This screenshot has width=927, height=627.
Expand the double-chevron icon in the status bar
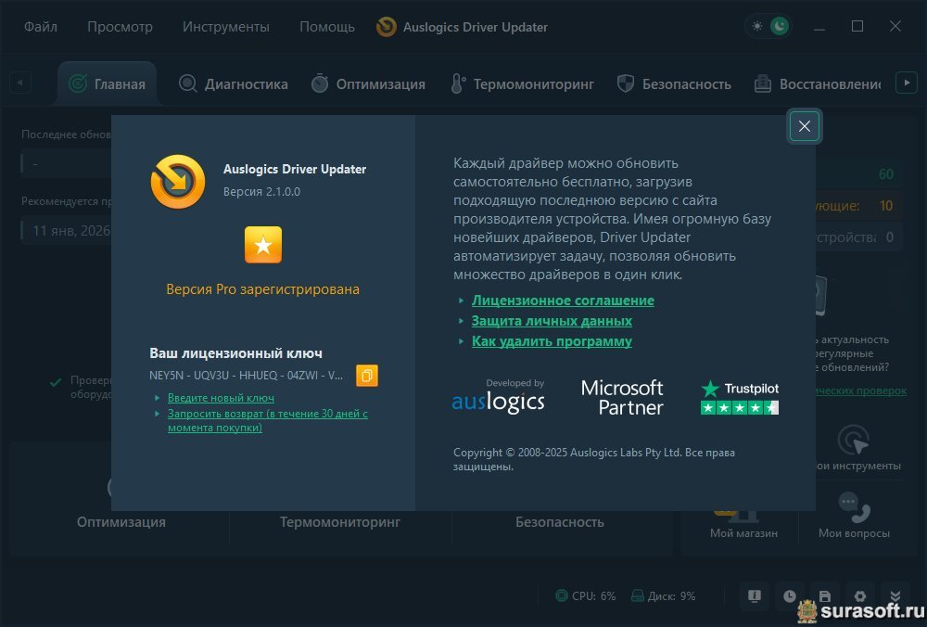pyautogui.click(x=894, y=596)
